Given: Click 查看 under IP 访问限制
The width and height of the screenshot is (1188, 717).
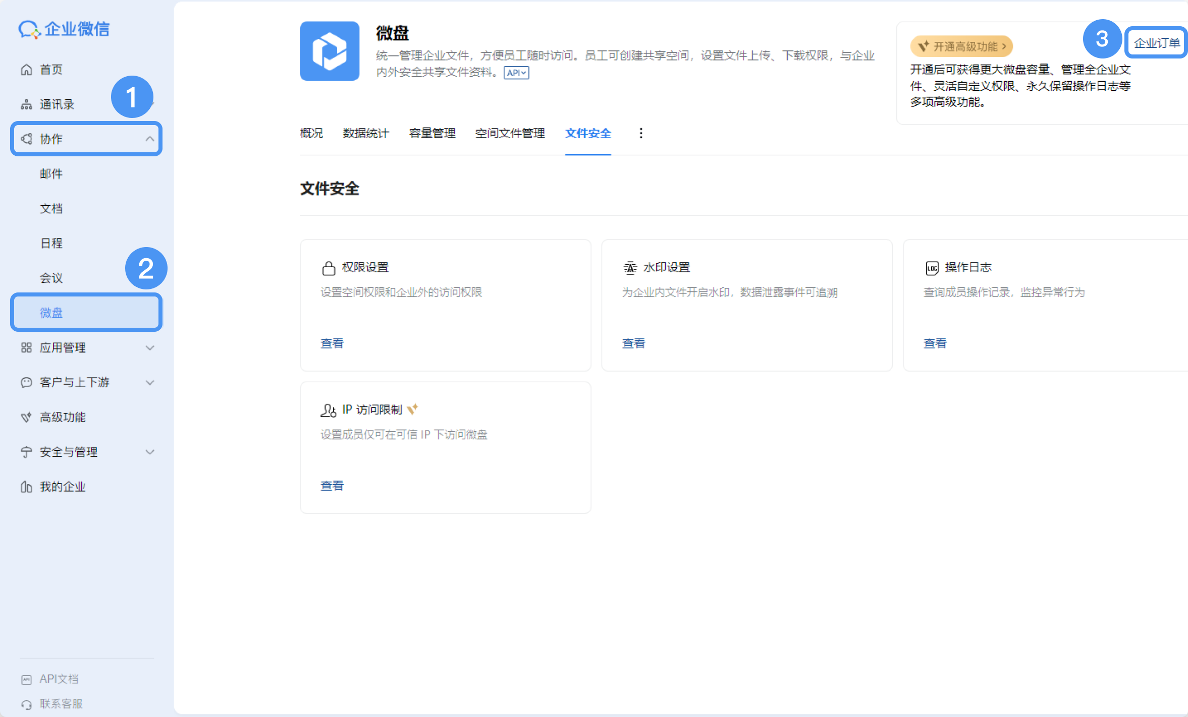Looking at the screenshot, I should tap(332, 486).
